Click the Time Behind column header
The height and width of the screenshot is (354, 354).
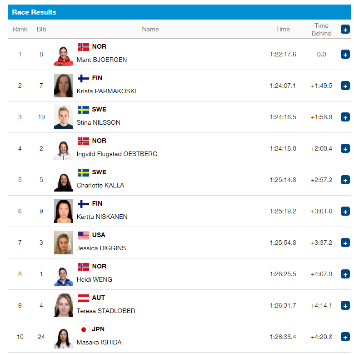pos(321,30)
